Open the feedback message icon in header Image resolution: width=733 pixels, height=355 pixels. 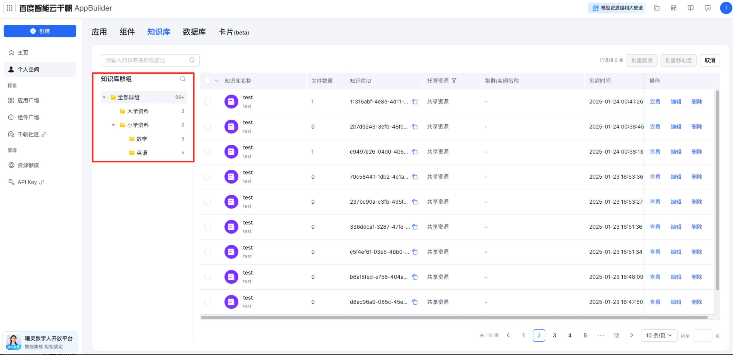(x=708, y=8)
